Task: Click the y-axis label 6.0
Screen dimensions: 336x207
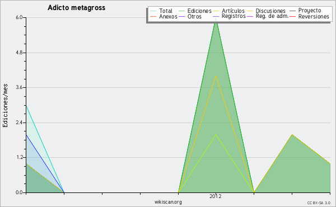Action: pyautogui.click(x=19, y=17)
